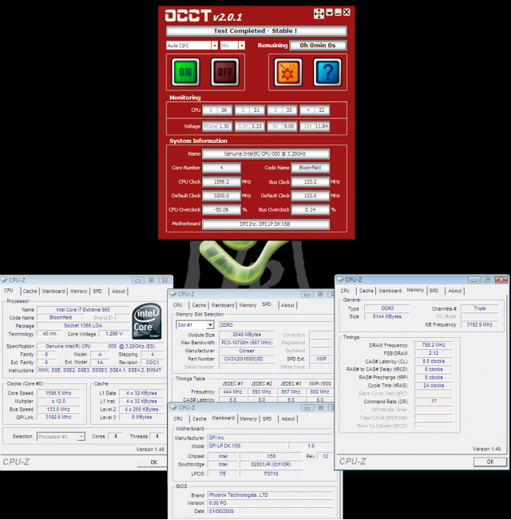Open OCCT settings via the orange gear icon
This screenshot has width=511, height=520.
(287, 72)
